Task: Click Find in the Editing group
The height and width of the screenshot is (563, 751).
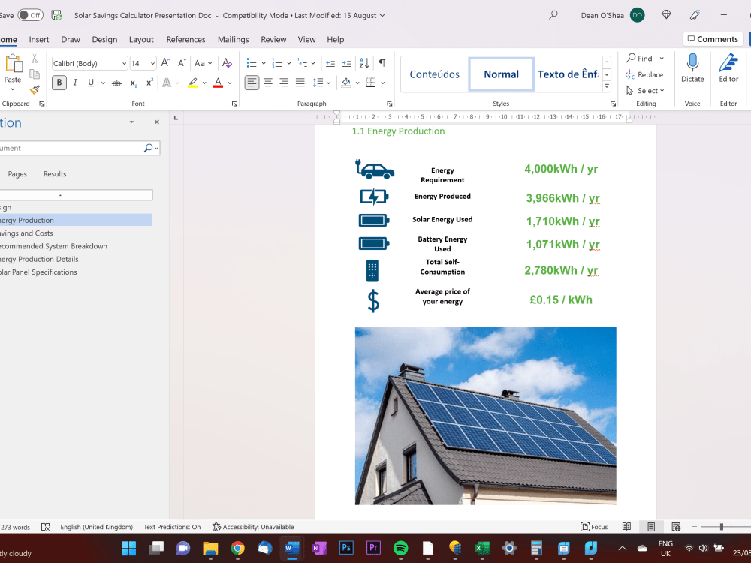Action: [641, 58]
